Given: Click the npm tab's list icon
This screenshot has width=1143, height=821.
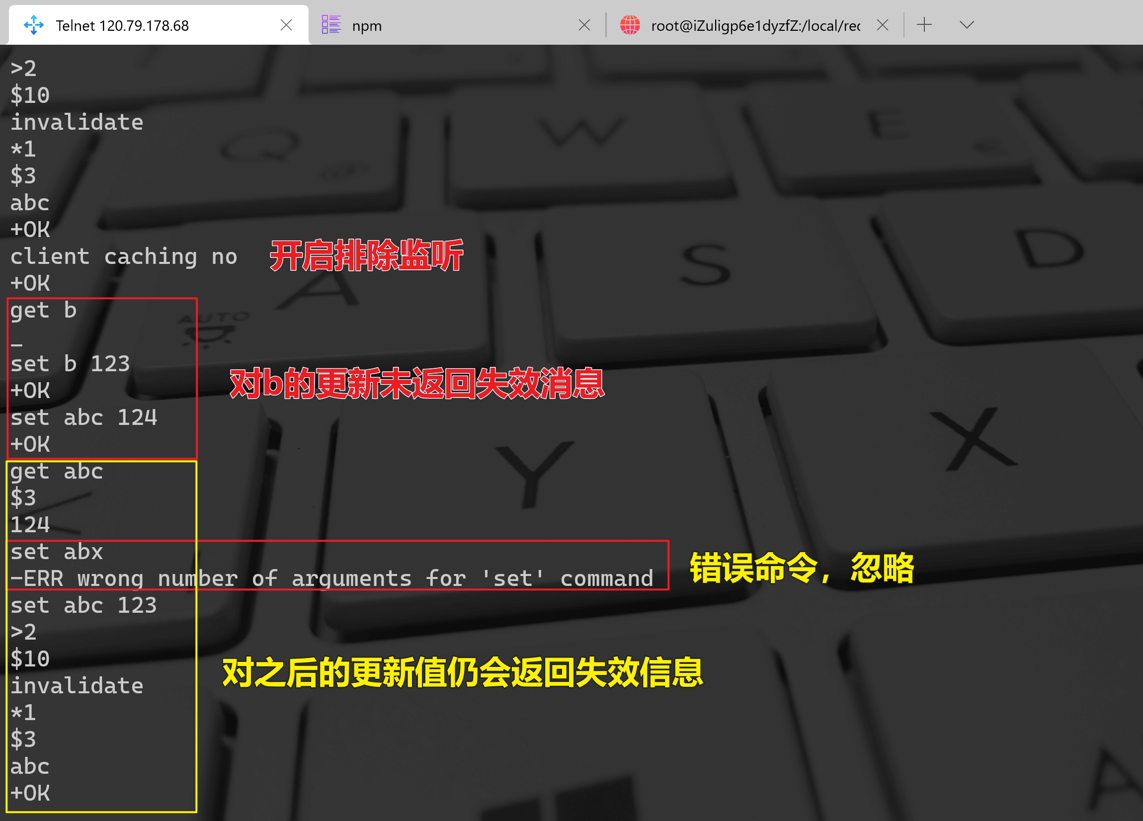Looking at the screenshot, I should pos(331,25).
